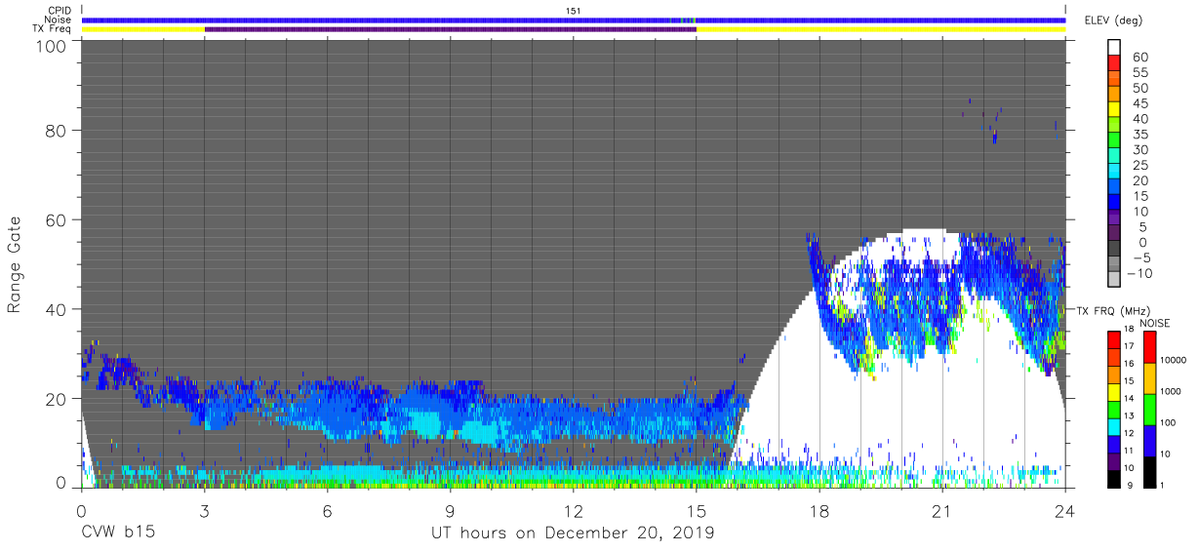Click the '12' hour label on x-axis
The image size is (1198, 553).
[x=574, y=509]
